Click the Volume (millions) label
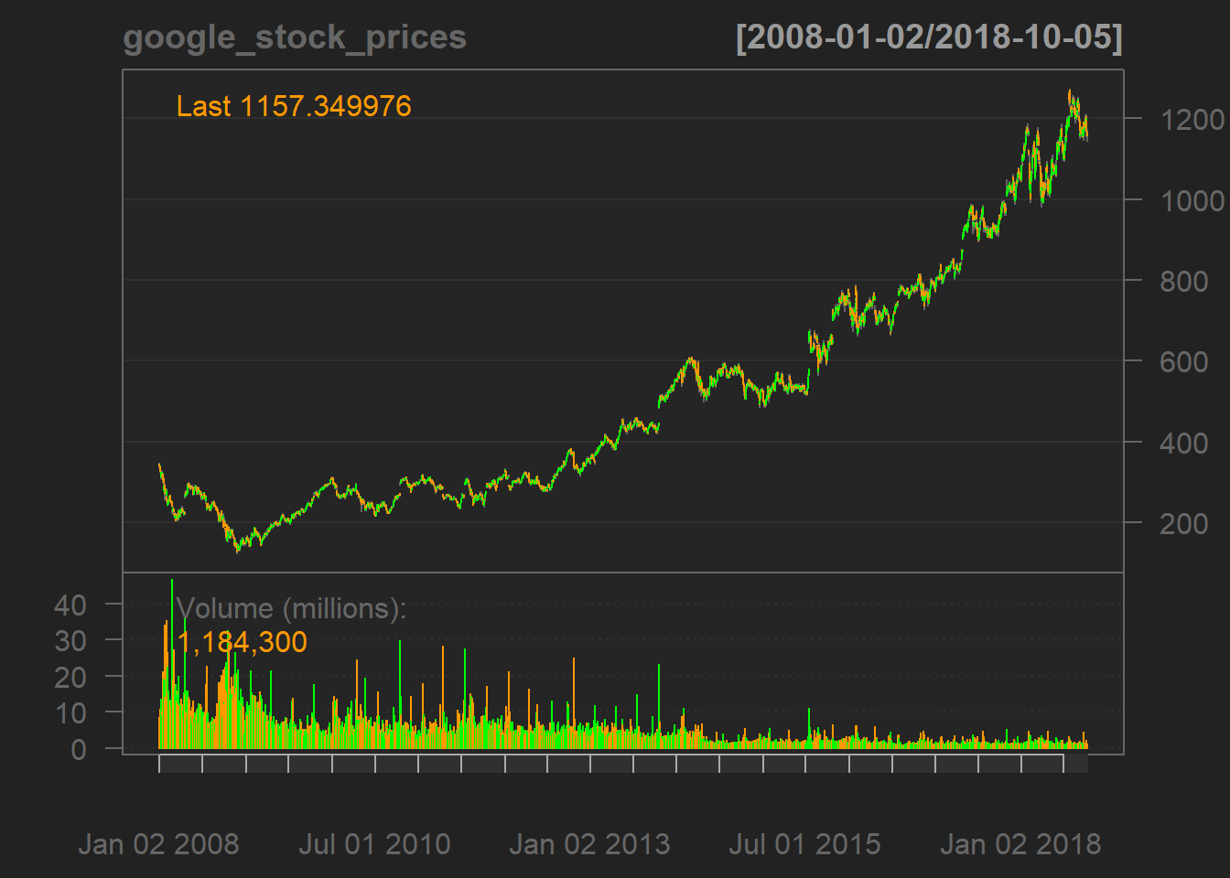Image resolution: width=1230 pixels, height=878 pixels. (291, 609)
